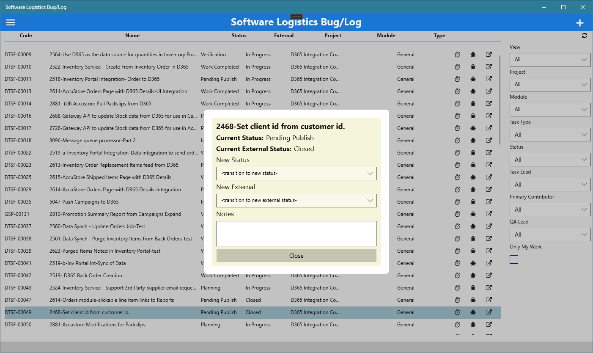Expand the New Status transition dropdown
Screen dimensions: 593x353
[296, 174]
